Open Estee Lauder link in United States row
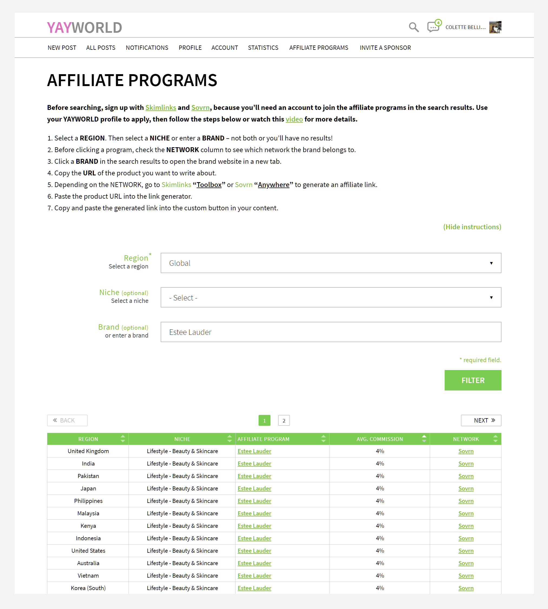Screen dimensions: 548x609 click(255, 551)
